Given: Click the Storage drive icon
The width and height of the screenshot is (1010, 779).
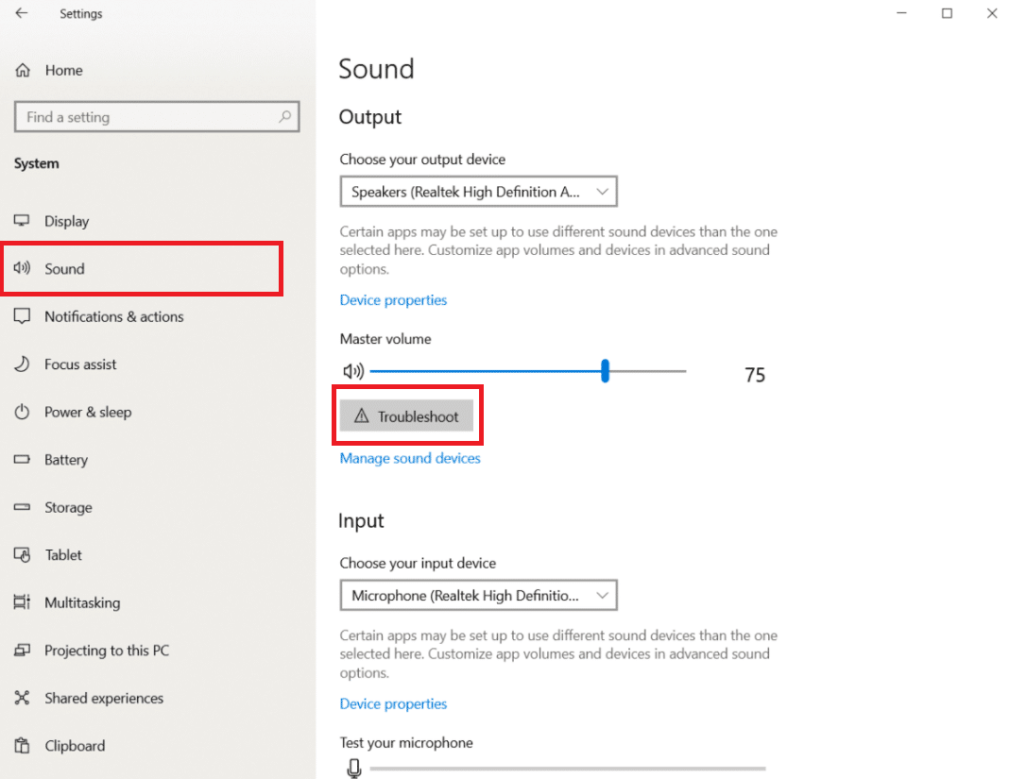Looking at the screenshot, I should click(22, 507).
